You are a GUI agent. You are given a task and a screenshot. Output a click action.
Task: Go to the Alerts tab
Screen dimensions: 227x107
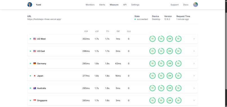pos(102,5)
